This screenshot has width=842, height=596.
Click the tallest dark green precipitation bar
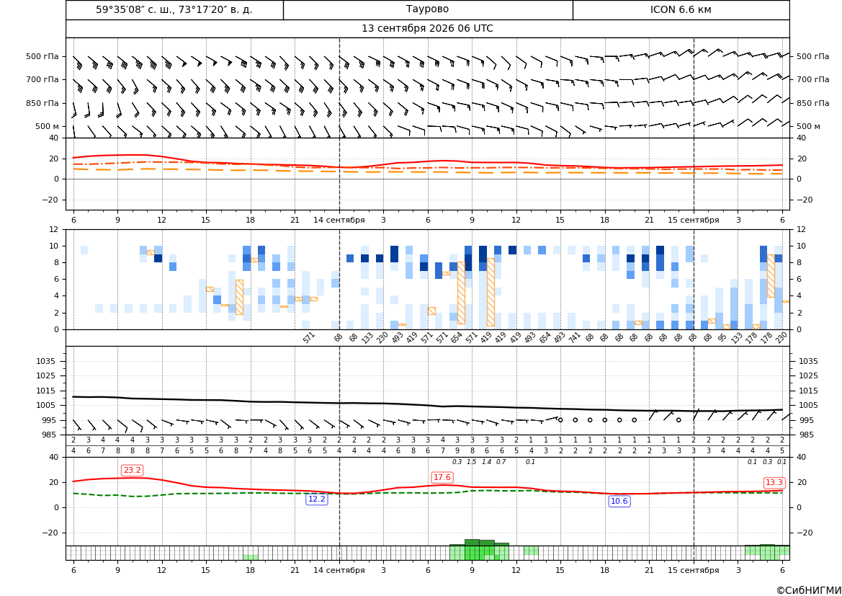tap(472, 550)
